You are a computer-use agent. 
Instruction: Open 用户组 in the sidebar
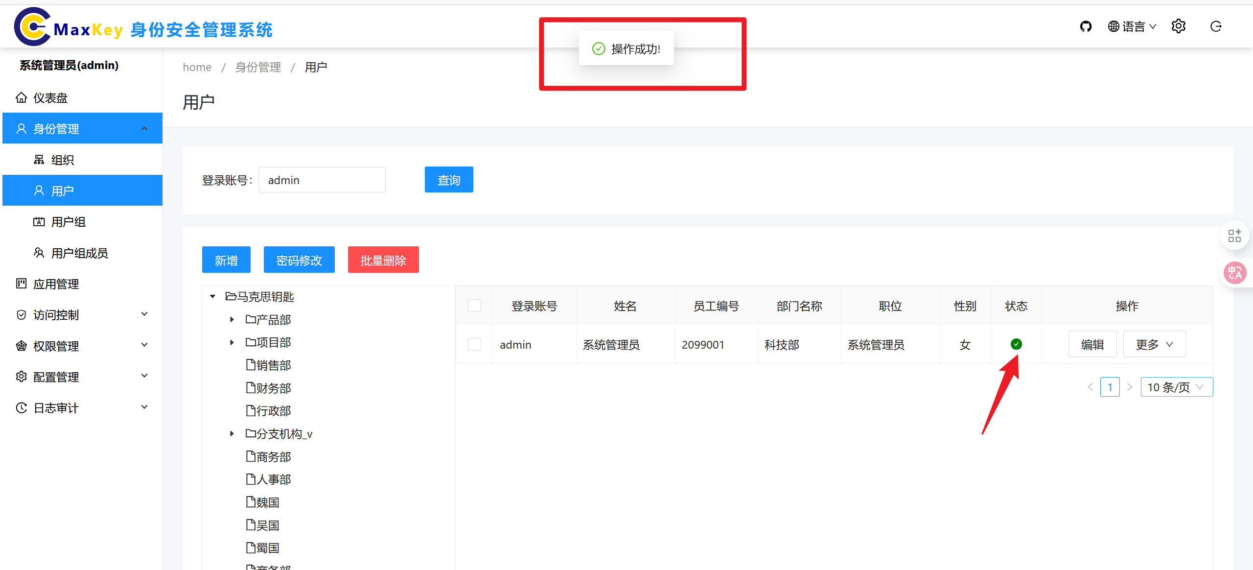coord(69,222)
